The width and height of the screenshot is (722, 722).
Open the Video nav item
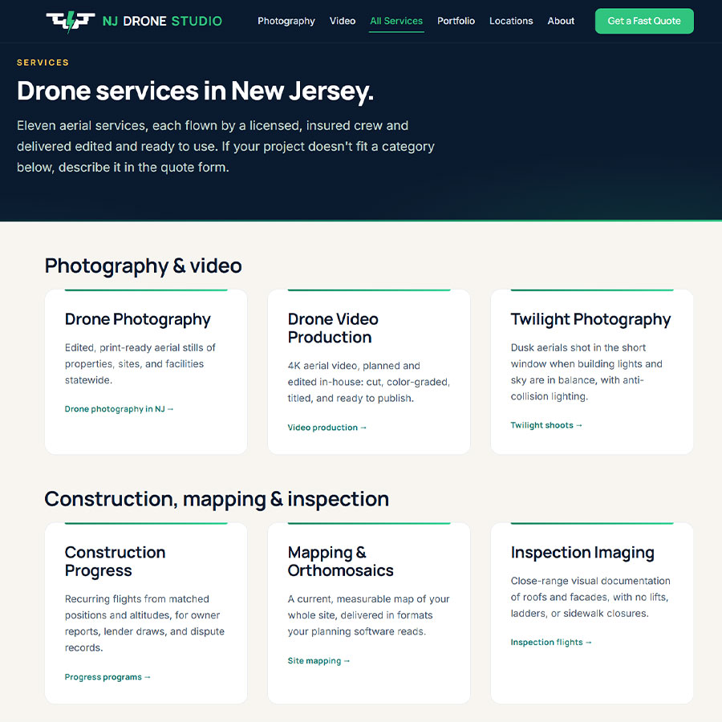pos(342,21)
